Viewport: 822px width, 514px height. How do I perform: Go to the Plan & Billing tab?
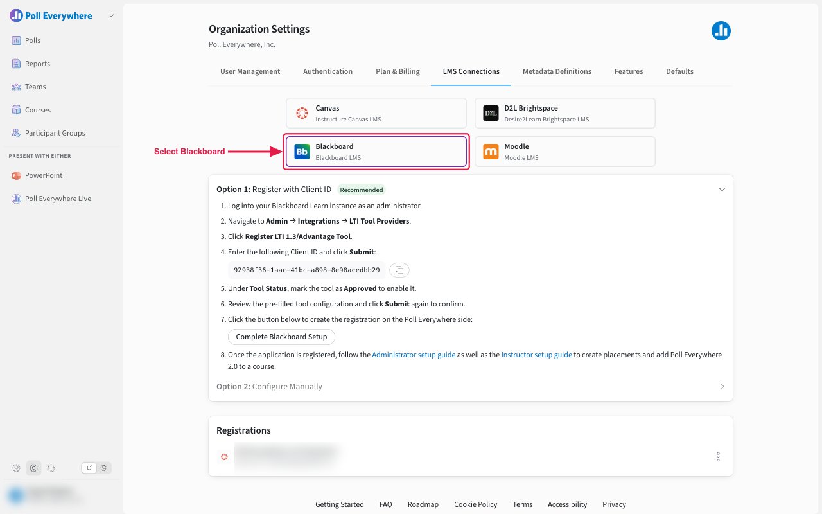pos(398,71)
